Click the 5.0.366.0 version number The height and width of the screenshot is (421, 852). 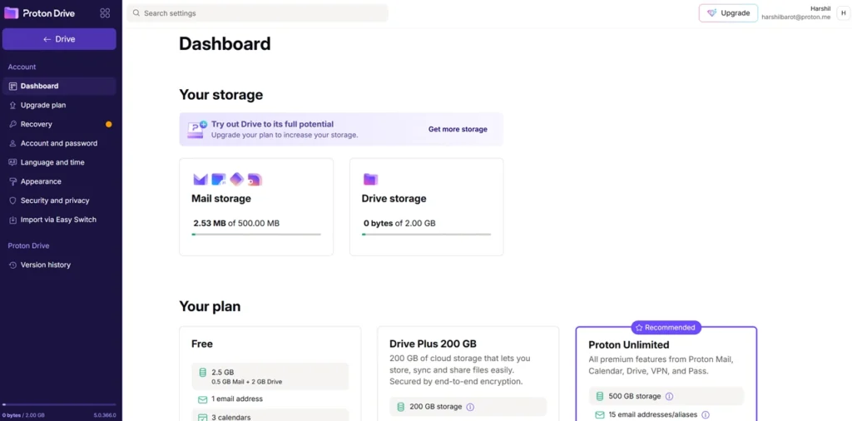click(105, 415)
